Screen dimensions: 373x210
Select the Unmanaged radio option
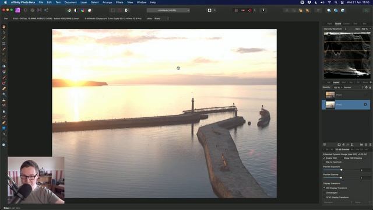325,192
